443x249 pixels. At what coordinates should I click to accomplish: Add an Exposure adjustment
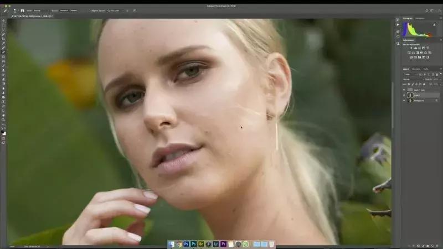[x=424, y=48]
